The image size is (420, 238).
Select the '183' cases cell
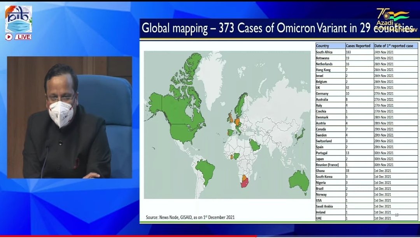click(360, 52)
